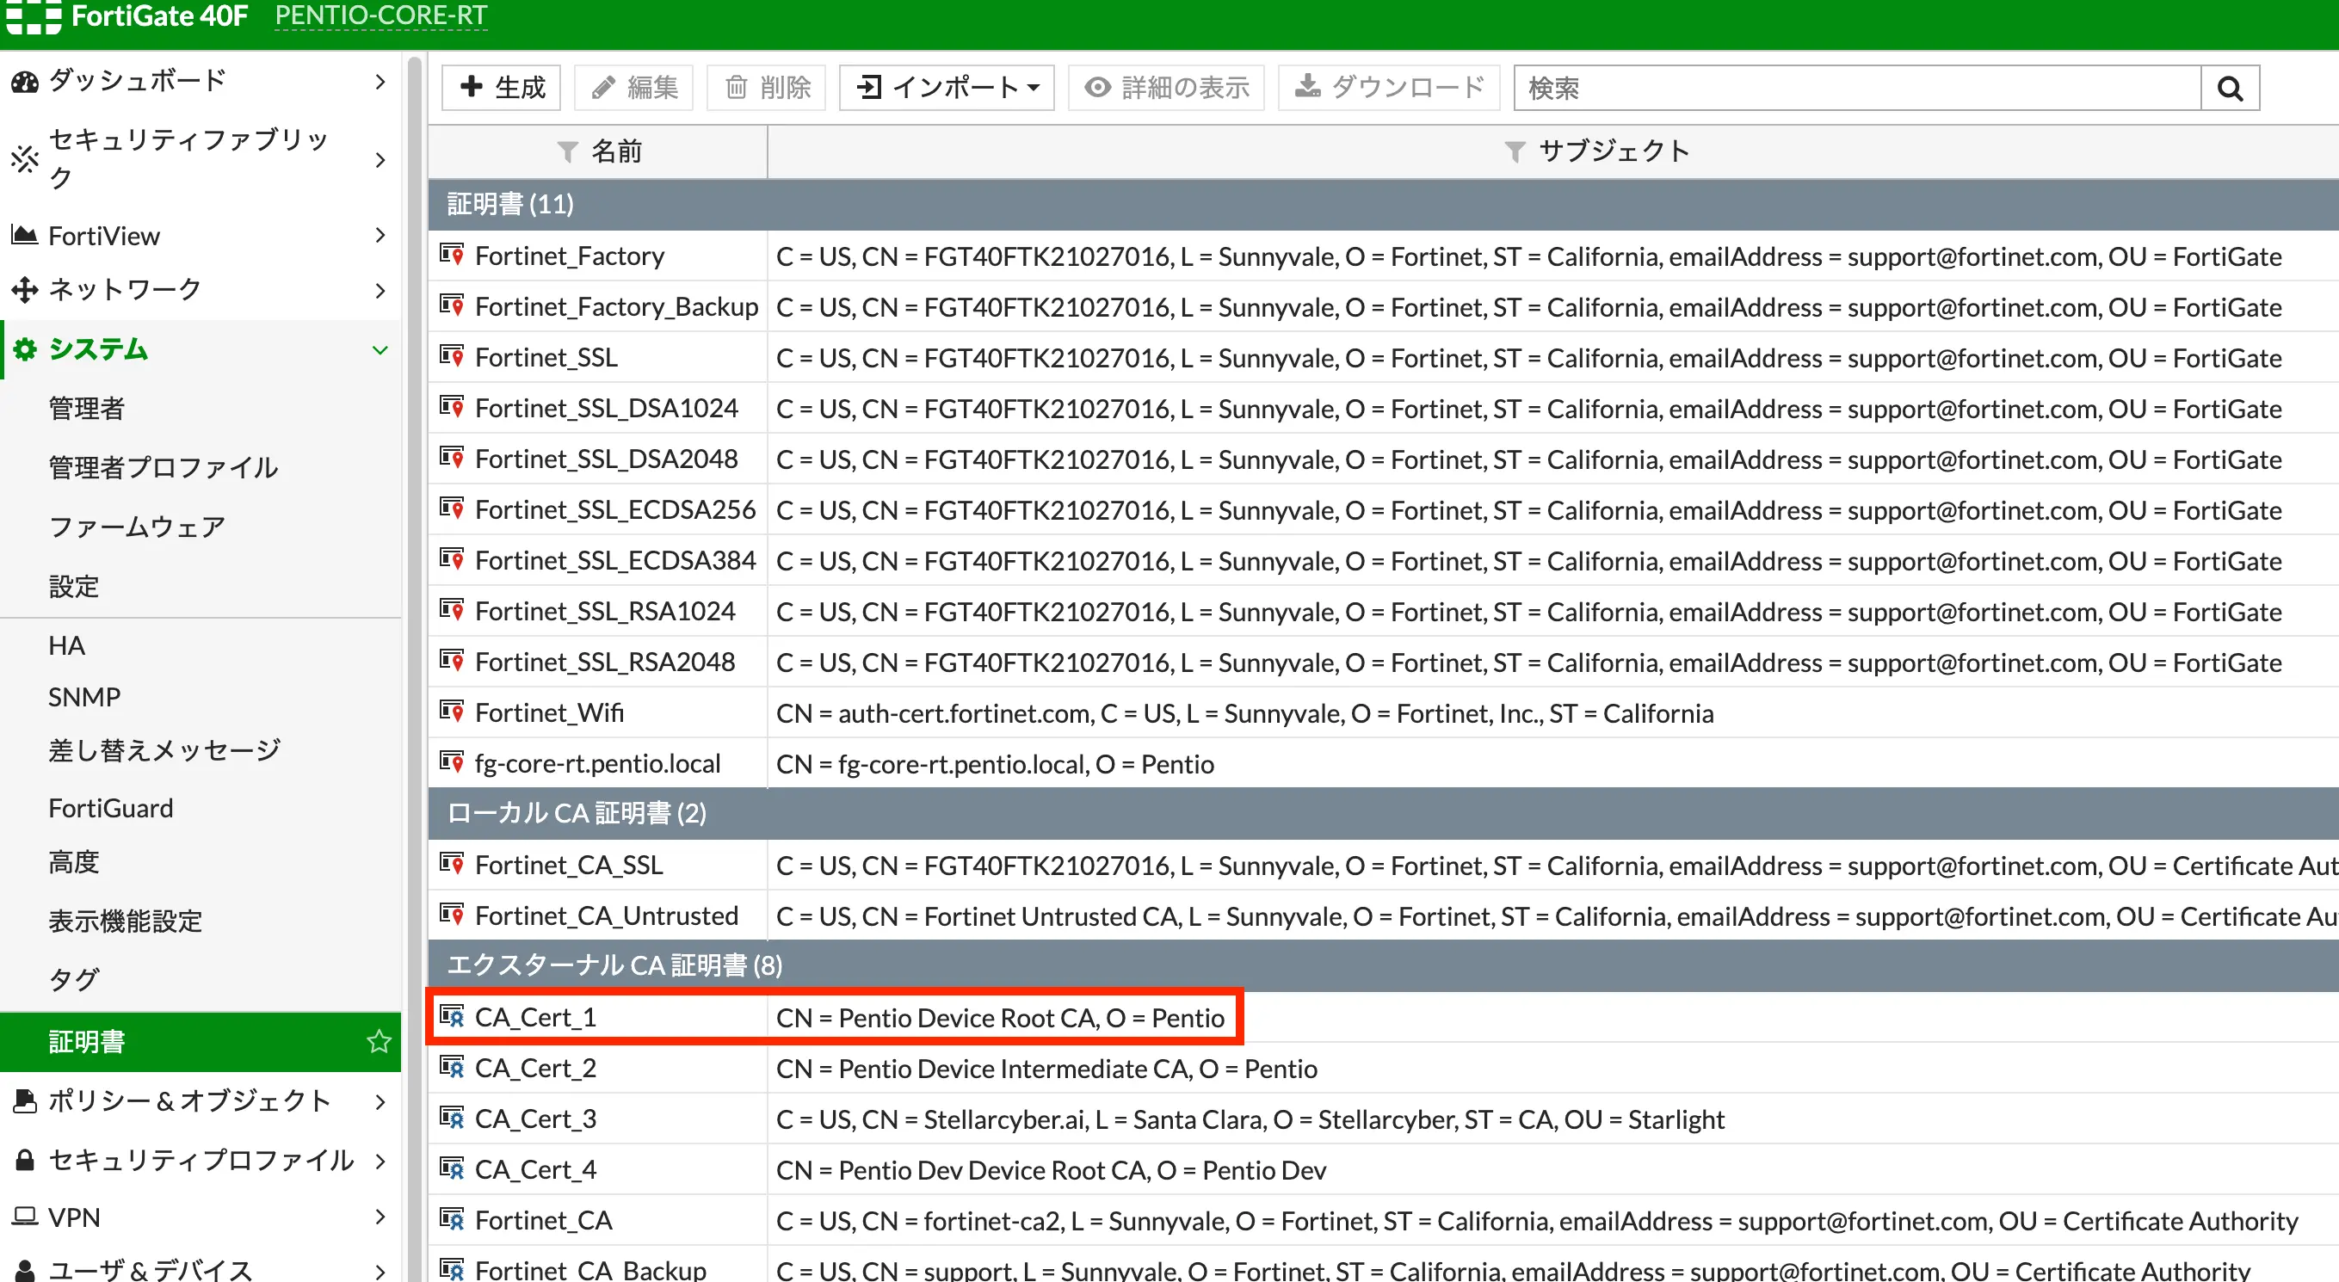
Task: Click the Fortinet_Wifi certificate icon
Action: [451, 712]
